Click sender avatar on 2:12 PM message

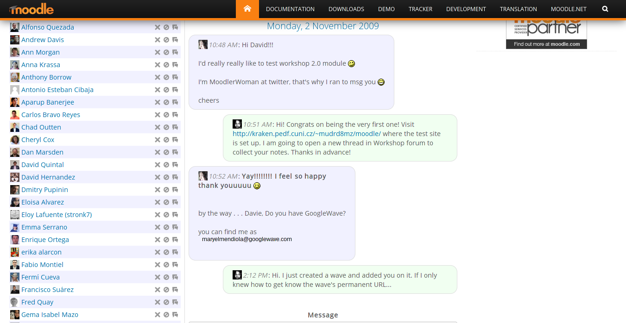237,275
